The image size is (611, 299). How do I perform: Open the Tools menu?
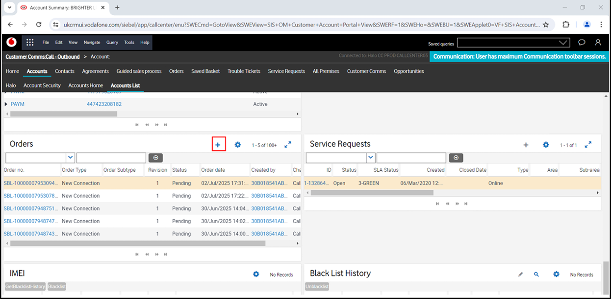tap(129, 43)
